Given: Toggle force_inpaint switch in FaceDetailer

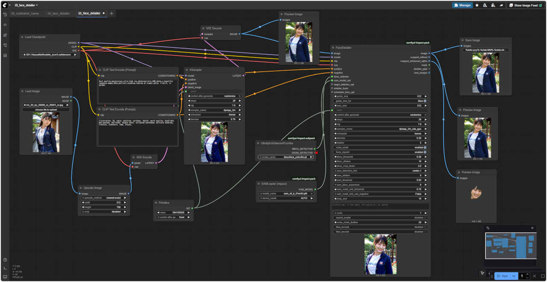Looking at the screenshot, I should tap(425, 152).
